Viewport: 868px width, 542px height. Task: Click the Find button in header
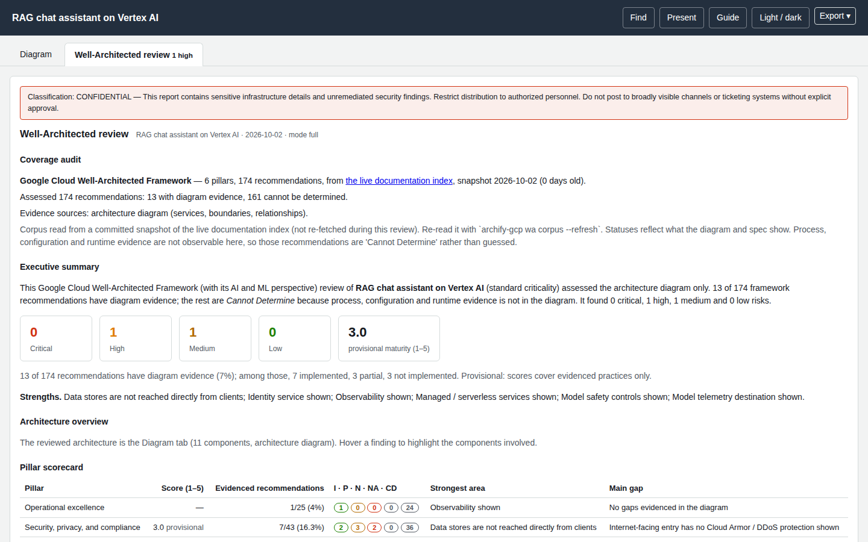click(x=638, y=17)
